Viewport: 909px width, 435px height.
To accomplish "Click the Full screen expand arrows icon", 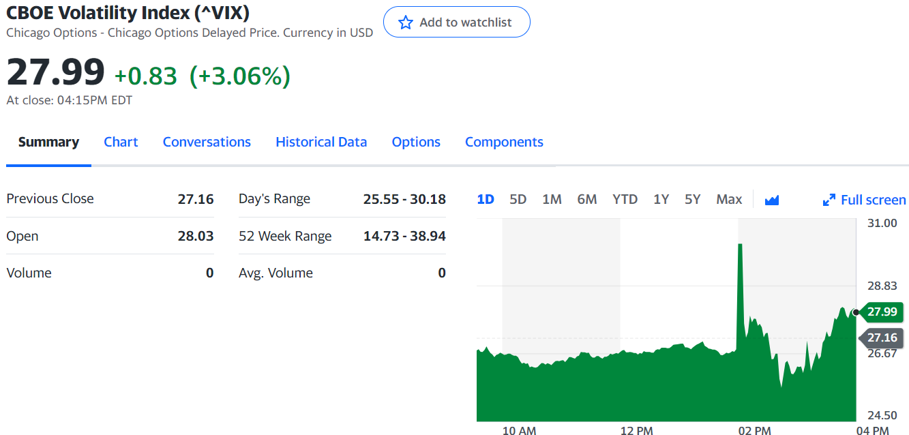I will tap(829, 200).
